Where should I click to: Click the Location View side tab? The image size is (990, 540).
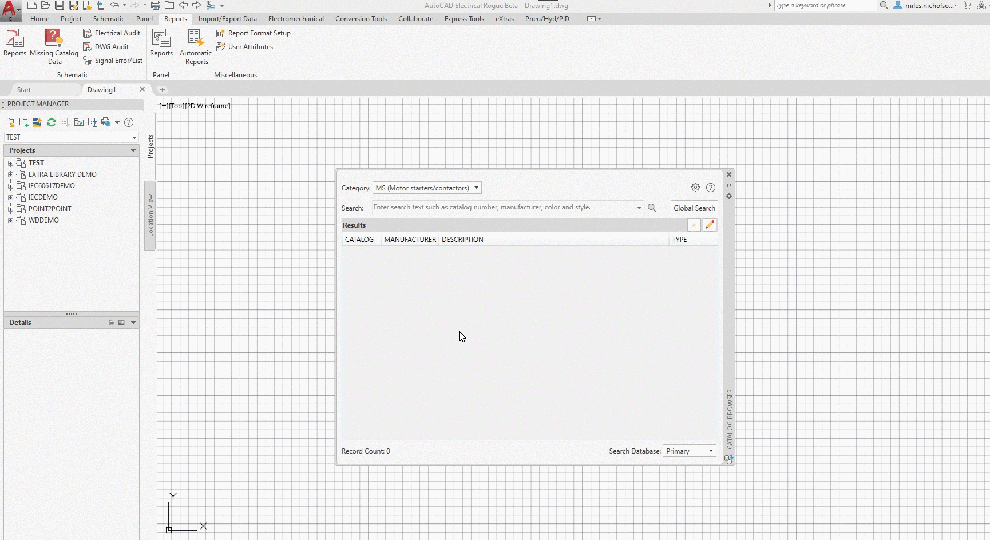[151, 216]
